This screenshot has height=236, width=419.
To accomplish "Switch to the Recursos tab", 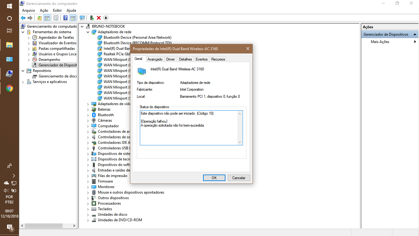I will pos(218,59).
